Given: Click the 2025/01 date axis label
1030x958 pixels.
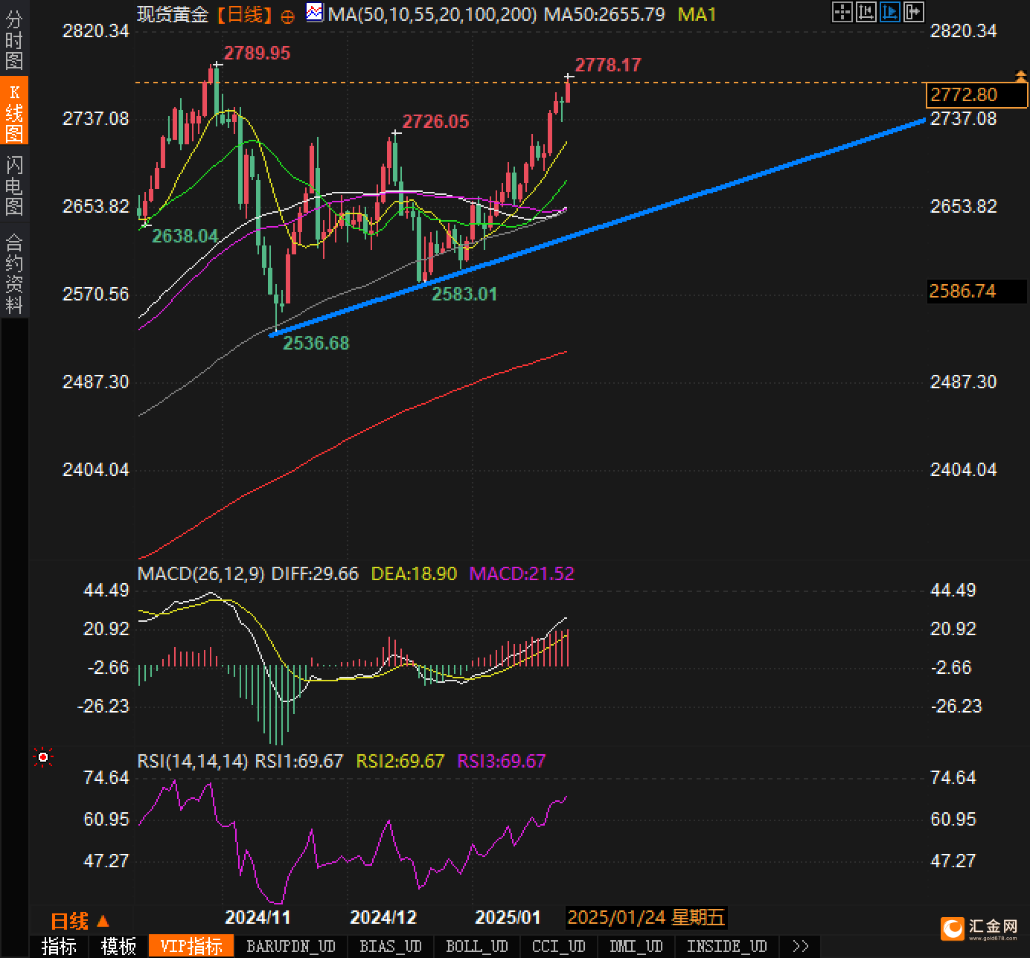Looking at the screenshot, I should click(508, 917).
